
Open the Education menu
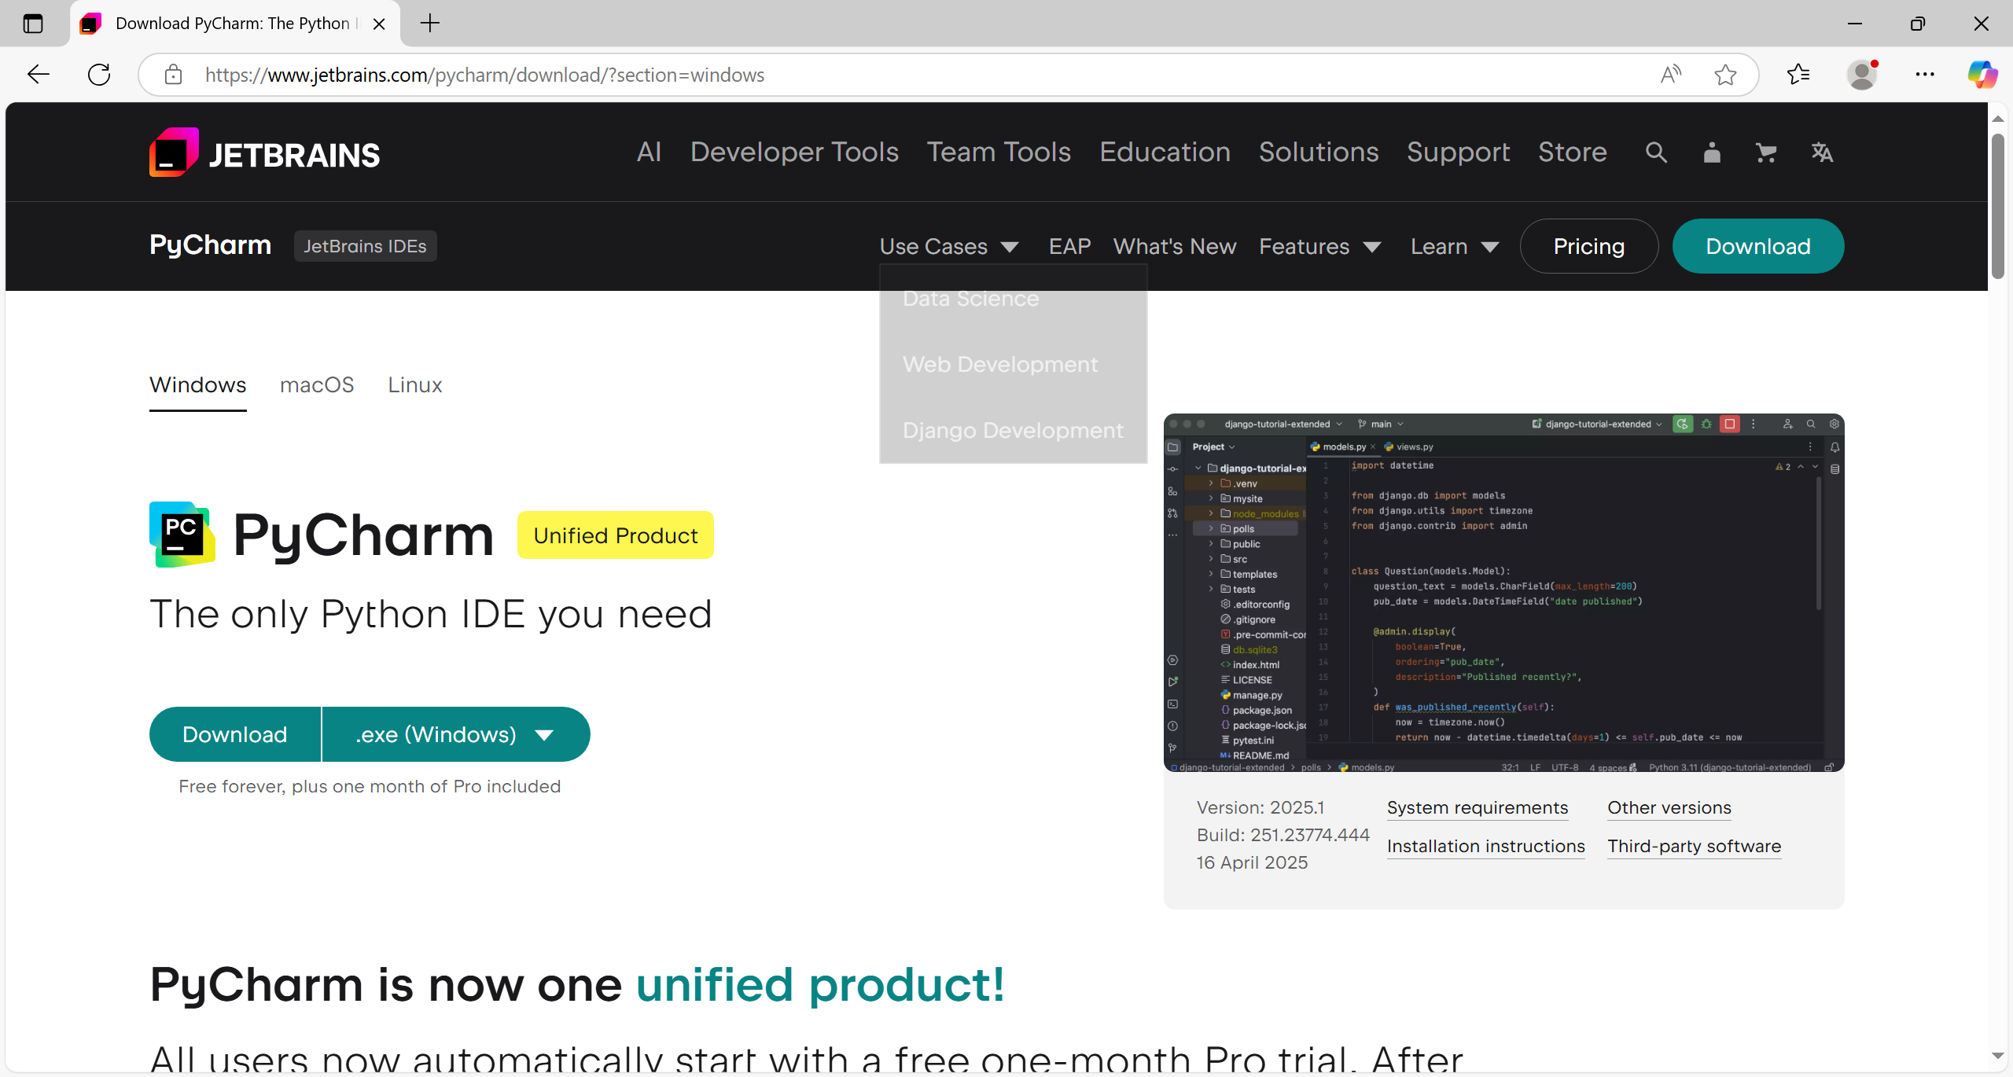click(x=1165, y=153)
